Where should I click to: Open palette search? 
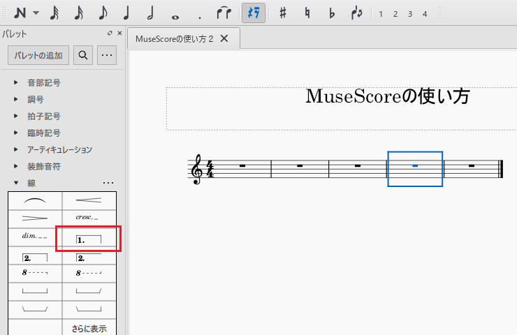[83, 55]
